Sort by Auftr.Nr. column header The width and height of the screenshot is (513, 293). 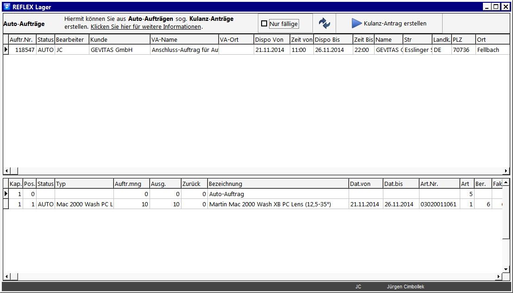tap(22, 40)
